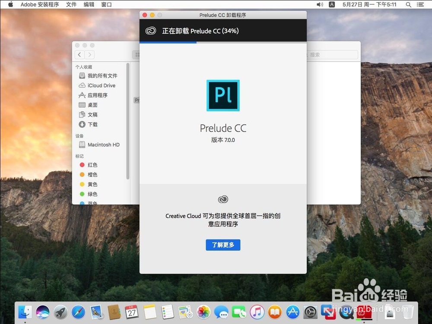
Task: Click the volume icon in menu bar
Action: click(320, 4)
